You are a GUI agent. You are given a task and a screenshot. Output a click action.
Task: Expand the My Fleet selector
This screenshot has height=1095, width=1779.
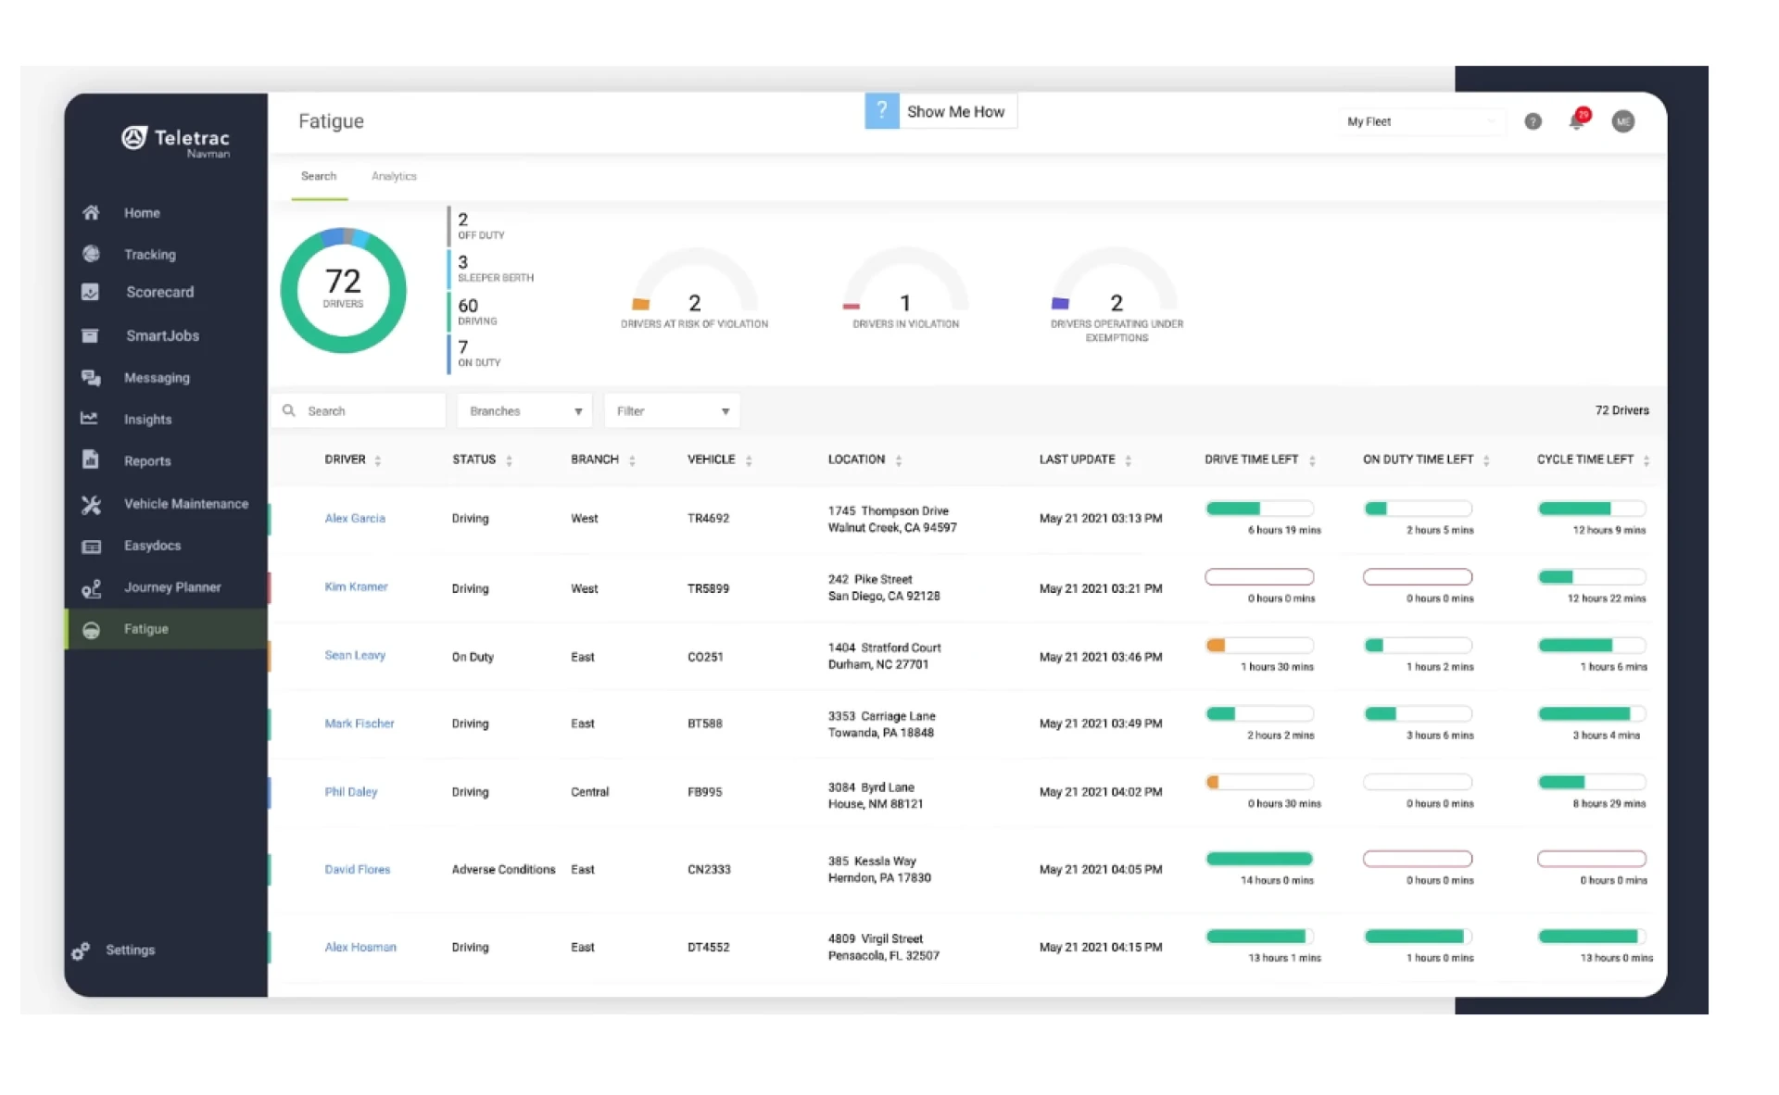pyautogui.click(x=1420, y=121)
